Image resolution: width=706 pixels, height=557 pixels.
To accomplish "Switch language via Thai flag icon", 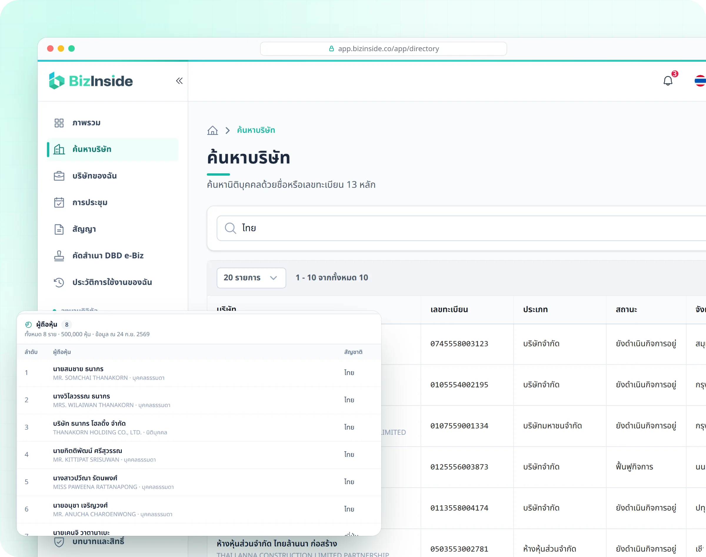I will (x=700, y=80).
